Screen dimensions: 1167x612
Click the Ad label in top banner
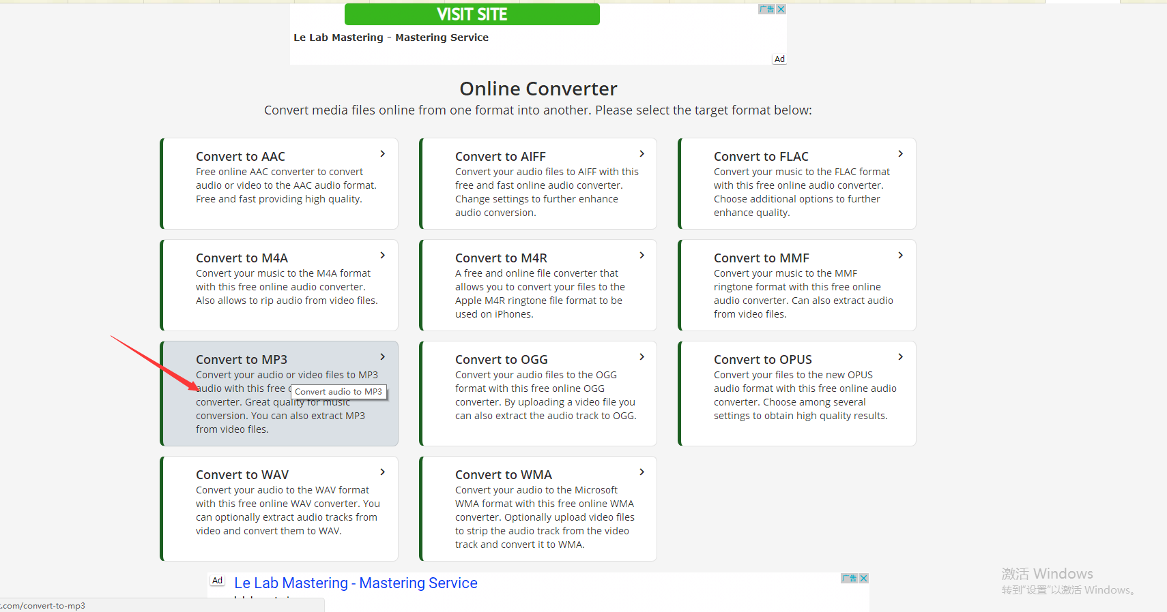(779, 59)
